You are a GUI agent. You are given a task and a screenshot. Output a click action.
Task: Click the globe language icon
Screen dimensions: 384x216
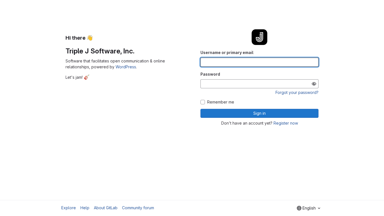[299, 208]
